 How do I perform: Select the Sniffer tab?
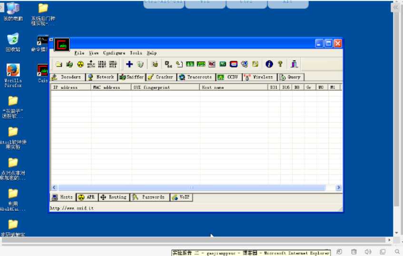point(131,77)
